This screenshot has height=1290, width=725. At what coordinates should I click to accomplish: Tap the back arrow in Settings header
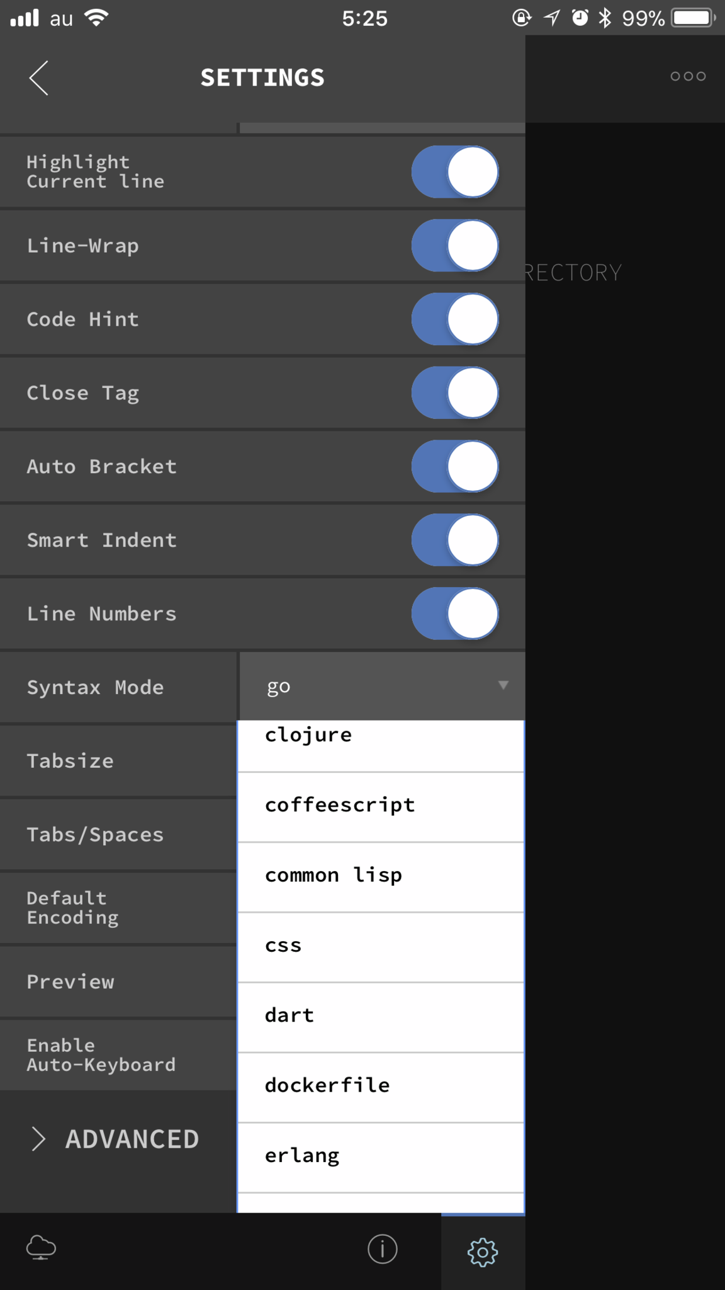click(39, 78)
